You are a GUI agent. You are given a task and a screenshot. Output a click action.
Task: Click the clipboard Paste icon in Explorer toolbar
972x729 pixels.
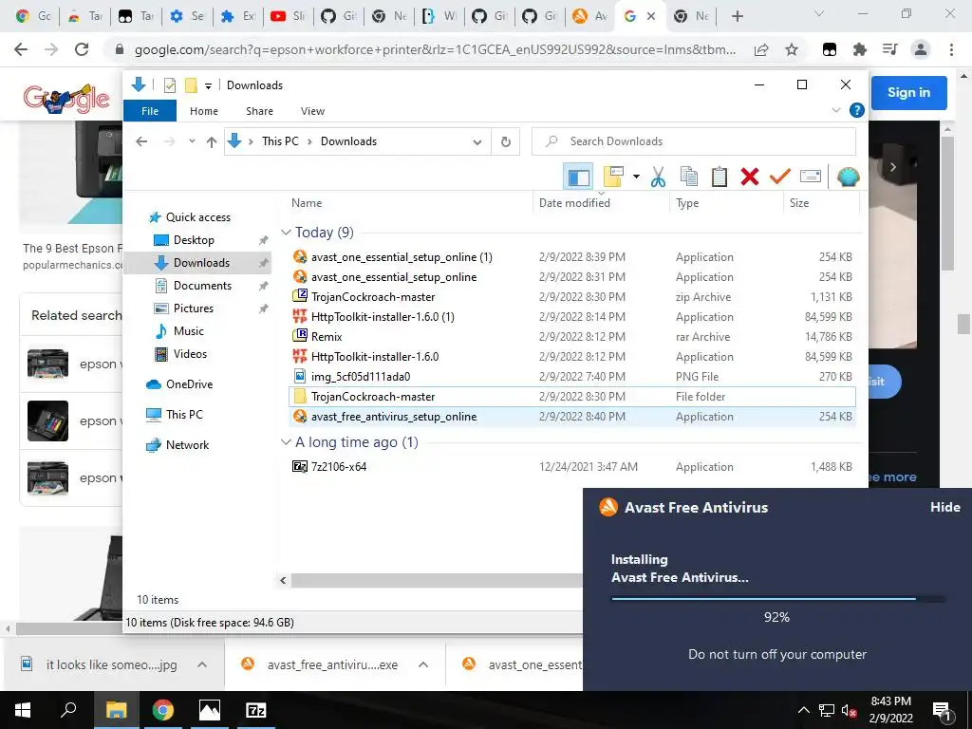[x=720, y=177]
